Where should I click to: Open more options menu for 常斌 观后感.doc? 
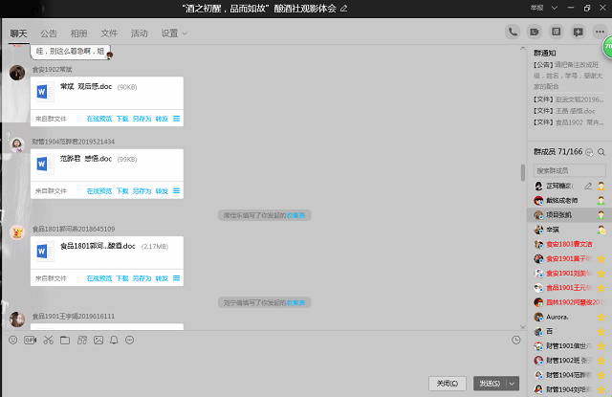click(x=177, y=119)
